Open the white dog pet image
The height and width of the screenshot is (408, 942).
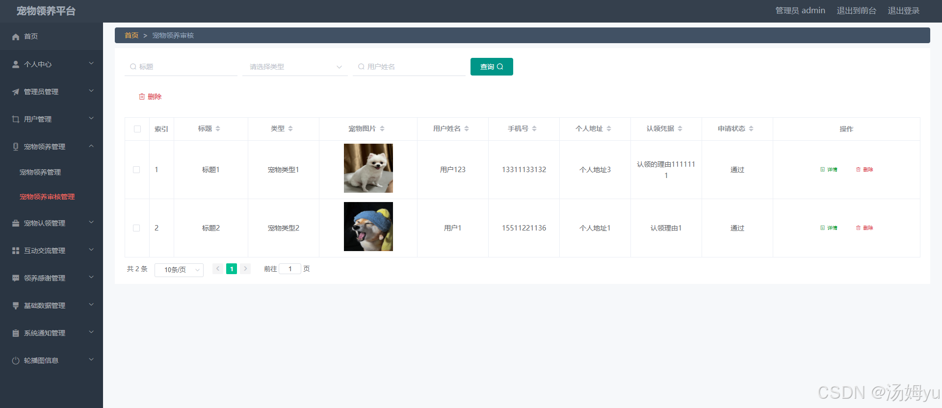[368, 168]
